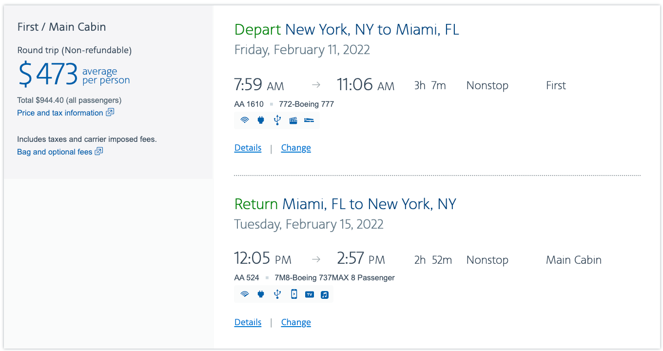Click the streaming entertainment icon for AA 524
Screen dimensions: 663x351
click(x=293, y=294)
